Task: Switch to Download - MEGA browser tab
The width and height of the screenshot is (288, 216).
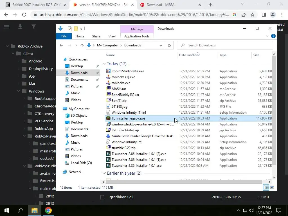Action: point(170,5)
